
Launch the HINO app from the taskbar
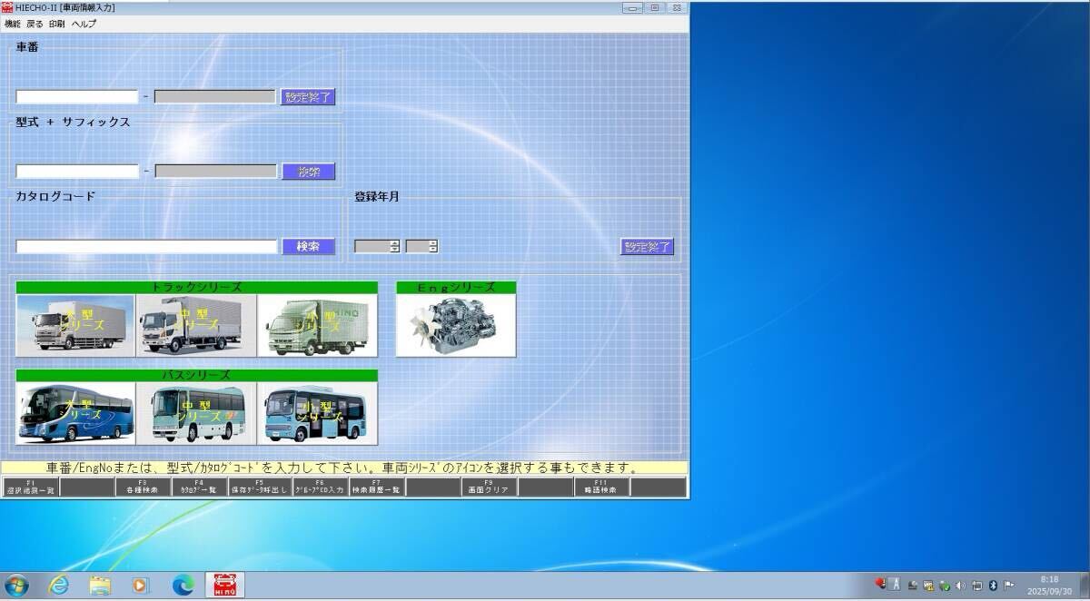[x=224, y=586]
